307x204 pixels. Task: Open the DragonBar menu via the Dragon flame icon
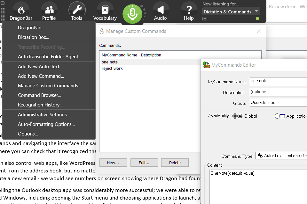click(x=20, y=10)
